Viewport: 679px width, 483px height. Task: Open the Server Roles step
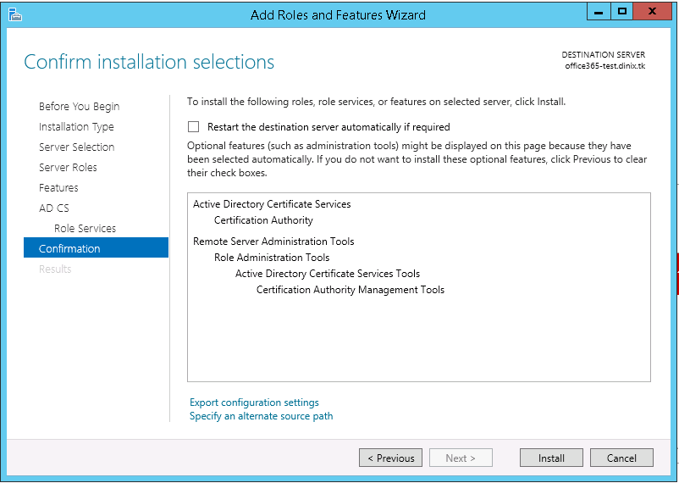68,168
